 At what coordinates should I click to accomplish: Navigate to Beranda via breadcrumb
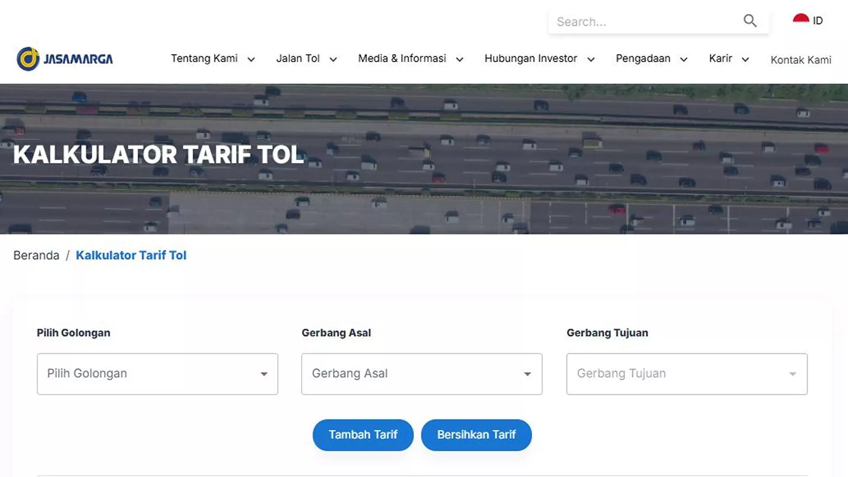click(36, 255)
